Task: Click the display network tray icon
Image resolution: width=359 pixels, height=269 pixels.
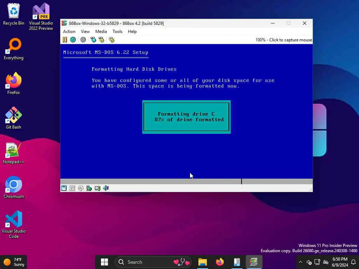Action: [317, 262]
